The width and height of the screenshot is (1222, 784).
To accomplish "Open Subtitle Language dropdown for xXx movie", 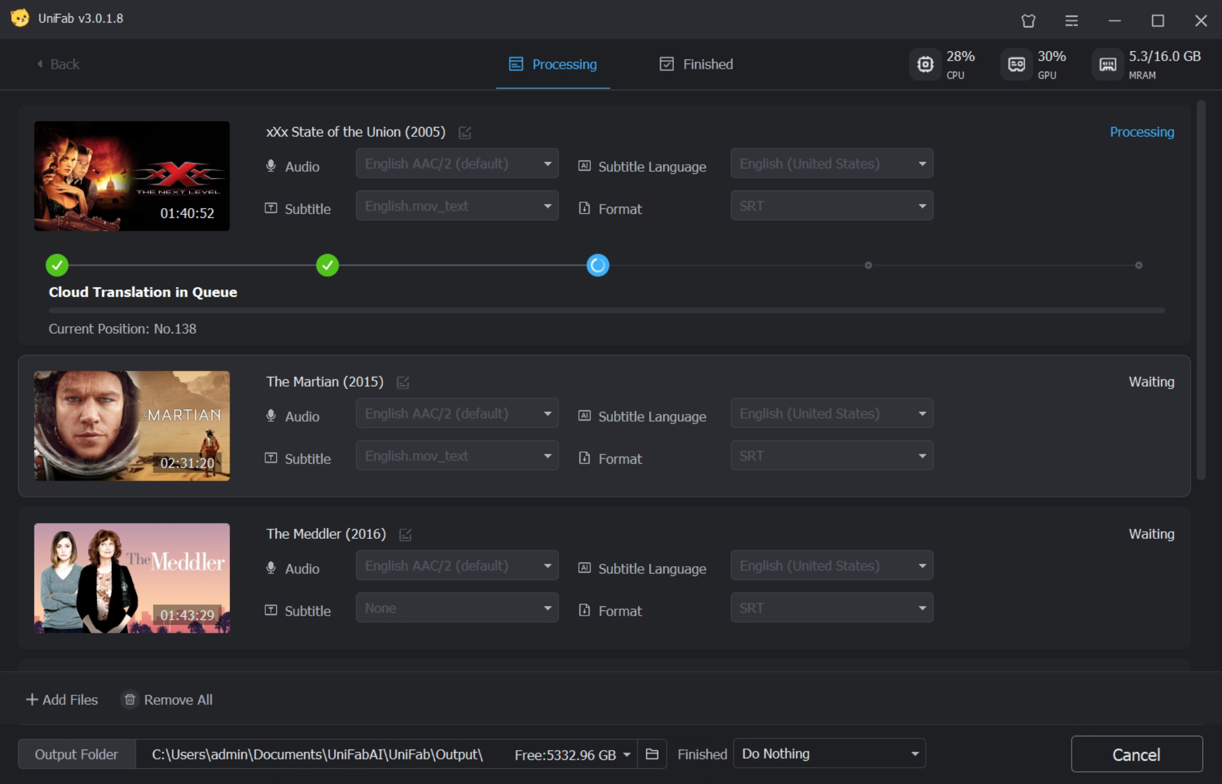I will tap(831, 164).
